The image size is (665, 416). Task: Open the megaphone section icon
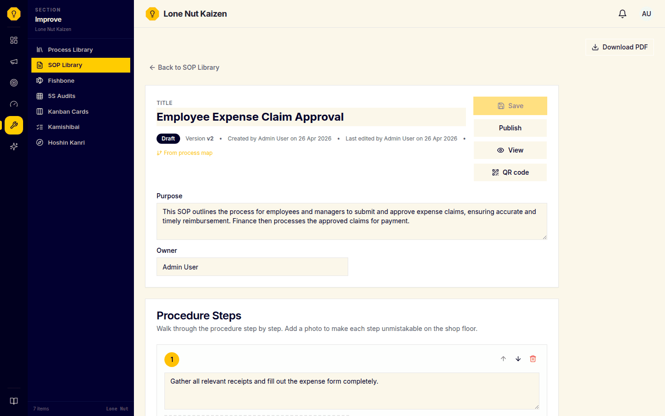point(14,61)
